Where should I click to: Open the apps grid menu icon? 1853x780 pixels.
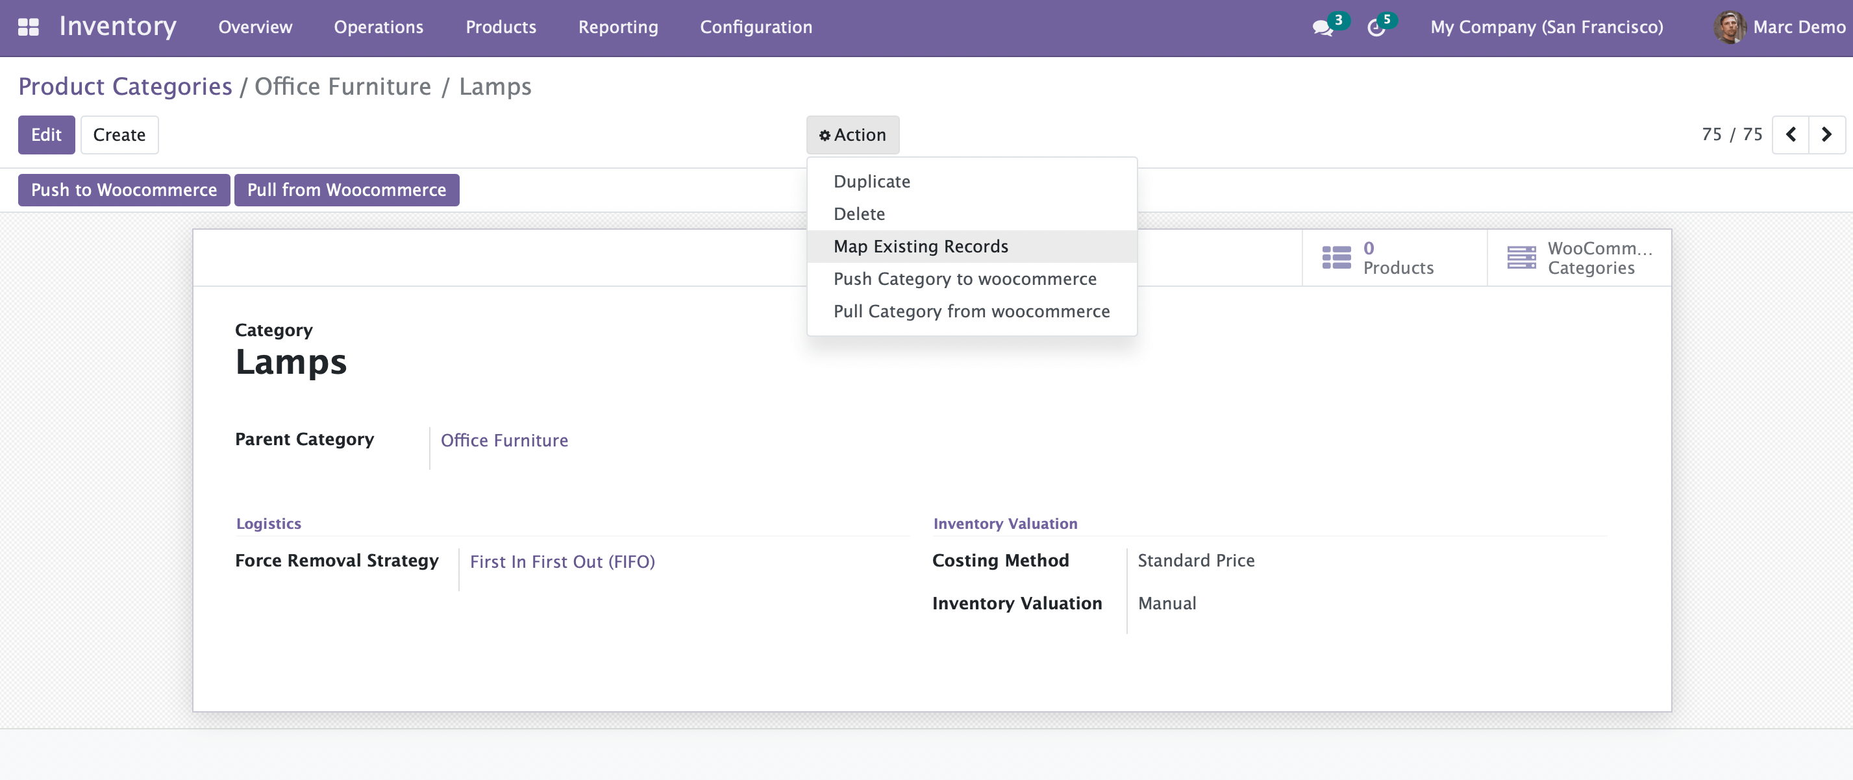tap(28, 27)
